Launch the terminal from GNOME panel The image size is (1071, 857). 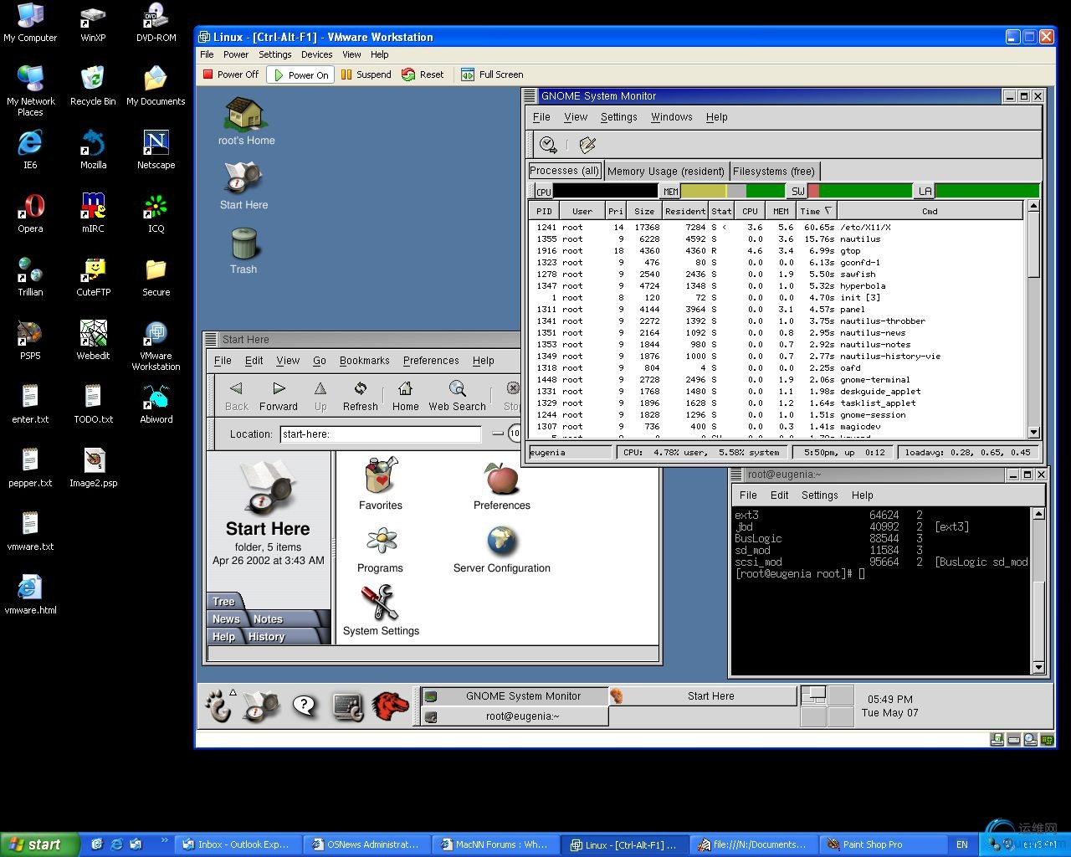click(347, 707)
